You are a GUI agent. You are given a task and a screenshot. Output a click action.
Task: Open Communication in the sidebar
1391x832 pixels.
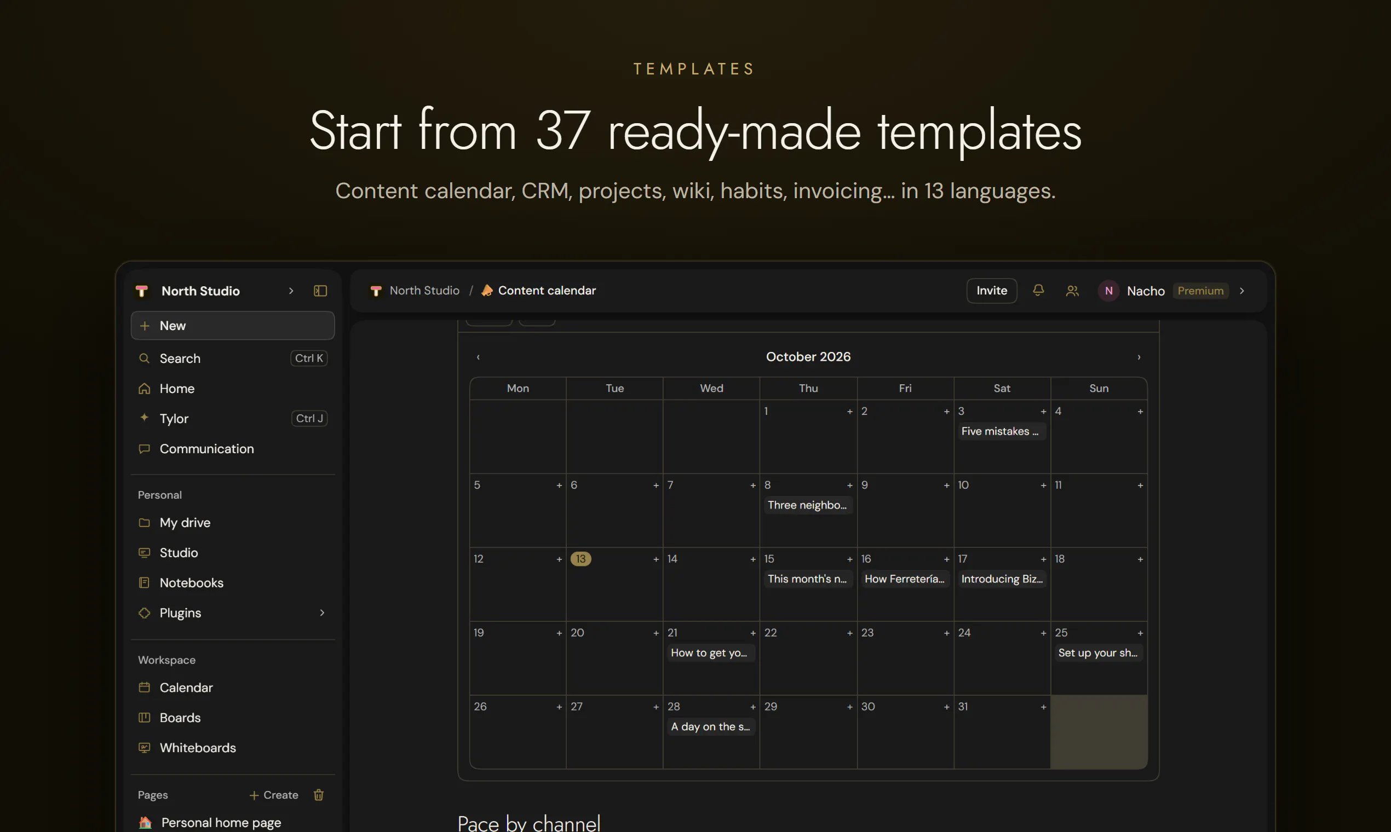[233, 448]
